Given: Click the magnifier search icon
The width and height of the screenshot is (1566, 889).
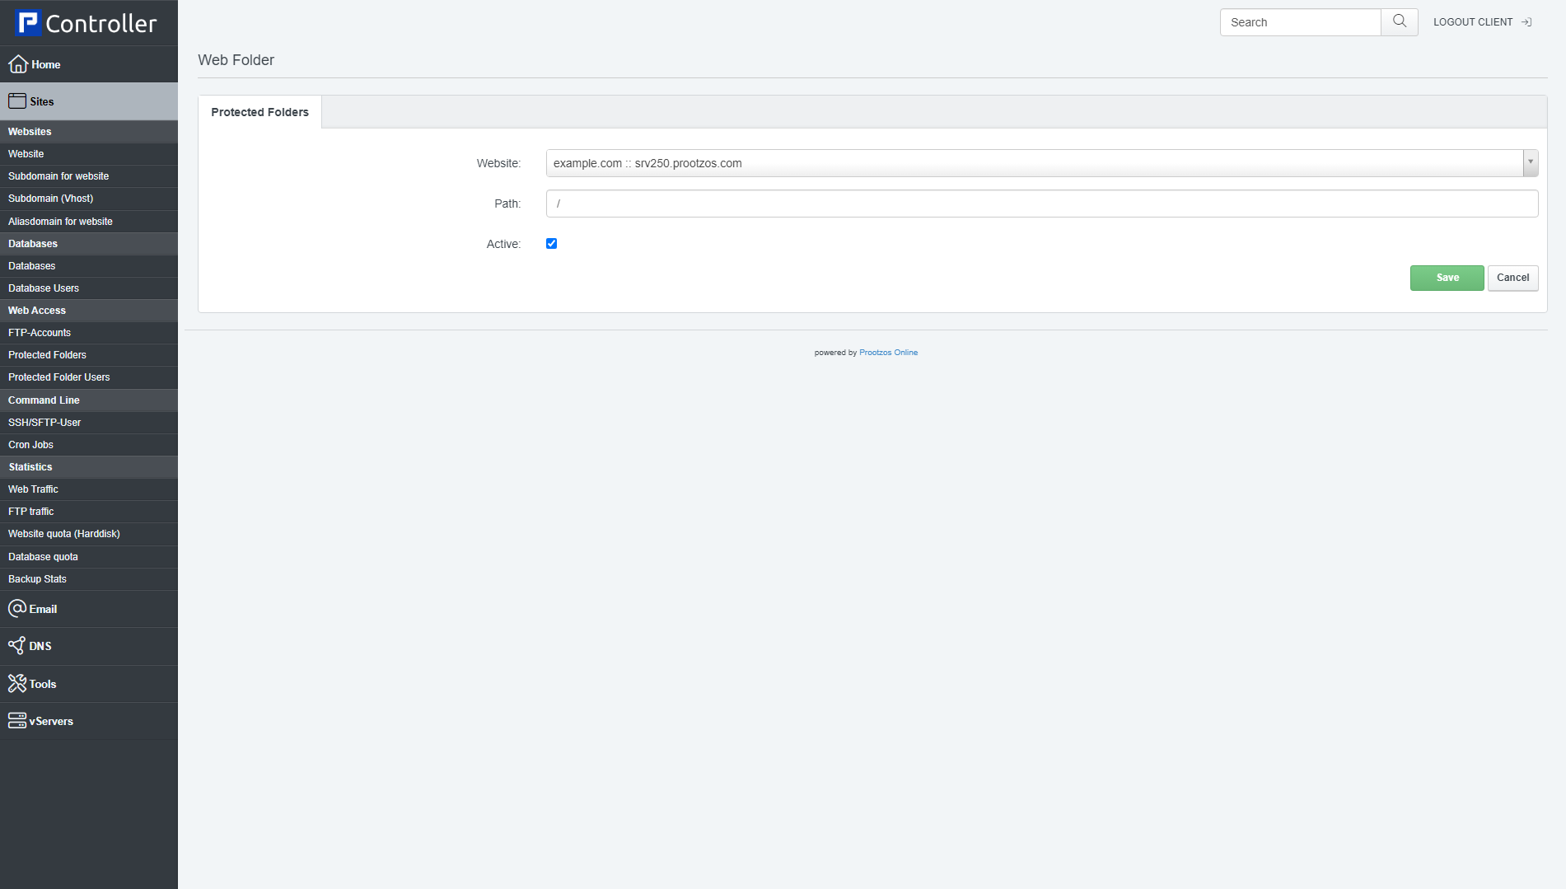Looking at the screenshot, I should click(1399, 22).
